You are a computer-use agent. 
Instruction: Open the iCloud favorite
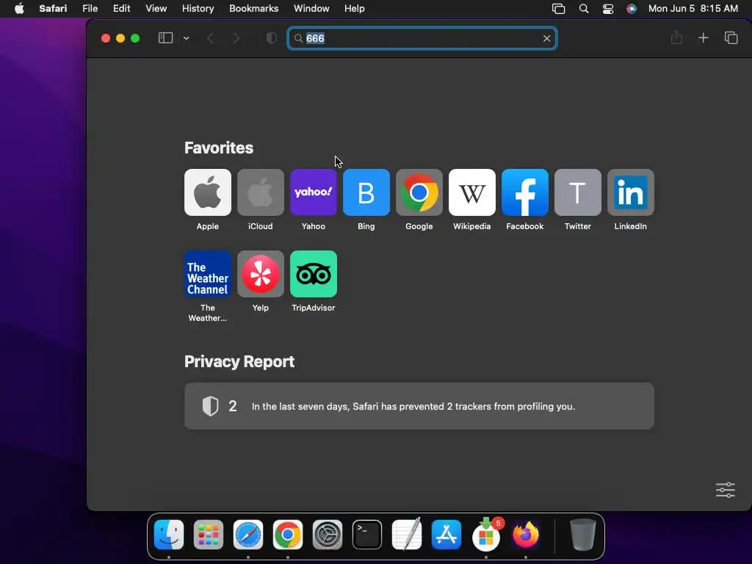pos(261,192)
